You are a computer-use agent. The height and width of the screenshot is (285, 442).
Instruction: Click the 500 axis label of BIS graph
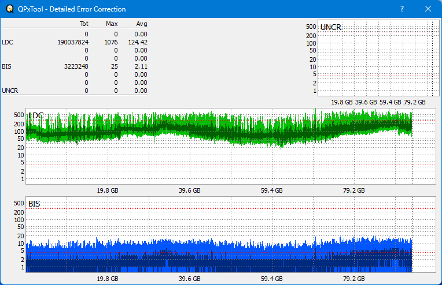point(19,203)
